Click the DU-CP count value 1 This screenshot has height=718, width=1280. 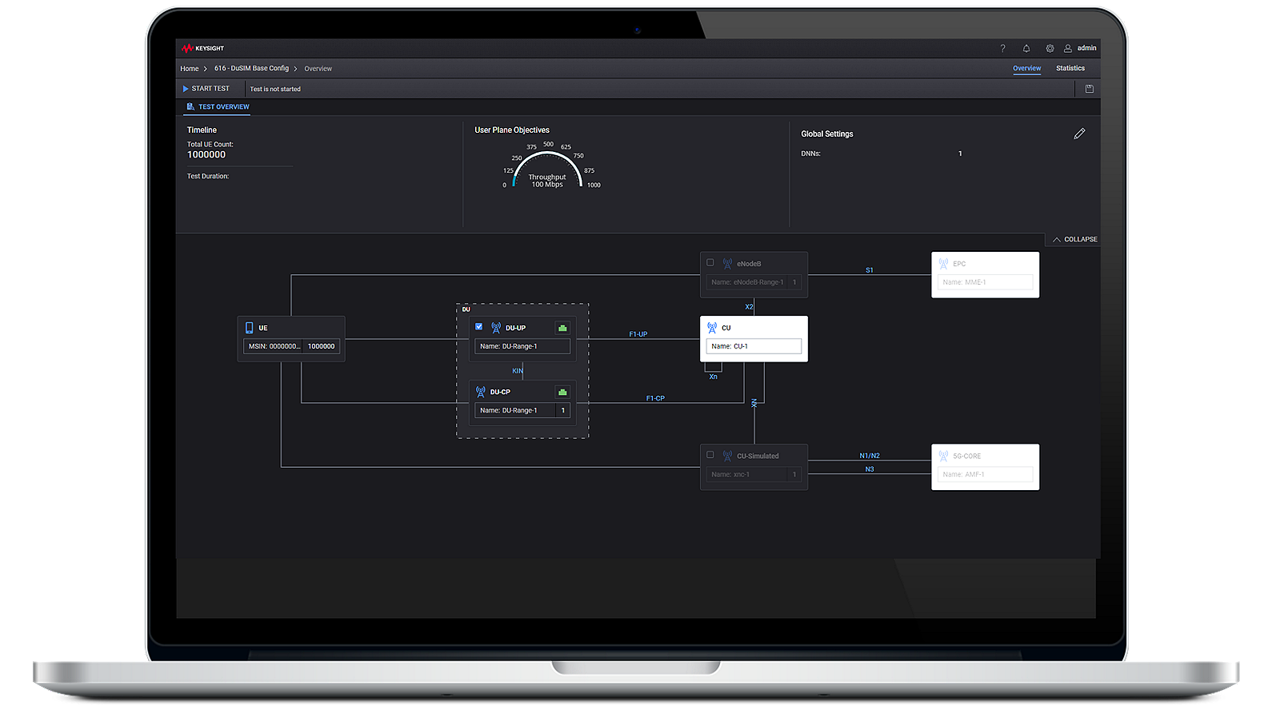coord(563,410)
